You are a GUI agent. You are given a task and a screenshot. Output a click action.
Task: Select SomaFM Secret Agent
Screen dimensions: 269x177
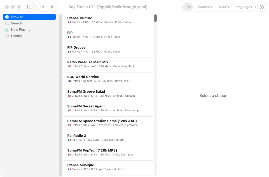(108, 109)
